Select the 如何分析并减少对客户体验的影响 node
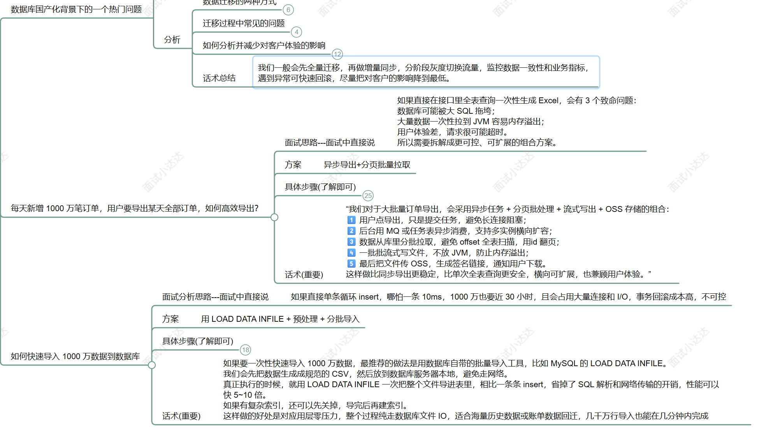 point(264,46)
